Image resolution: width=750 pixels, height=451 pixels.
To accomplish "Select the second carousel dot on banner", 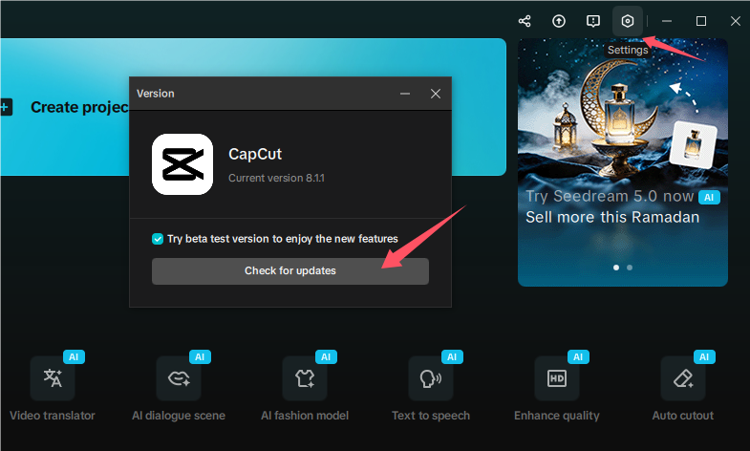I will (630, 268).
